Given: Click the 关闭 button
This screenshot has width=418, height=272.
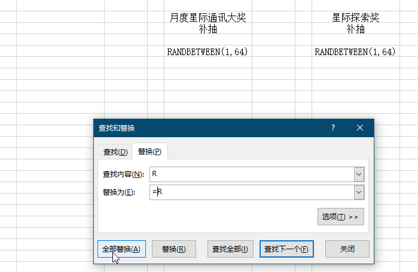Looking at the screenshot, I should coord(347,249).
